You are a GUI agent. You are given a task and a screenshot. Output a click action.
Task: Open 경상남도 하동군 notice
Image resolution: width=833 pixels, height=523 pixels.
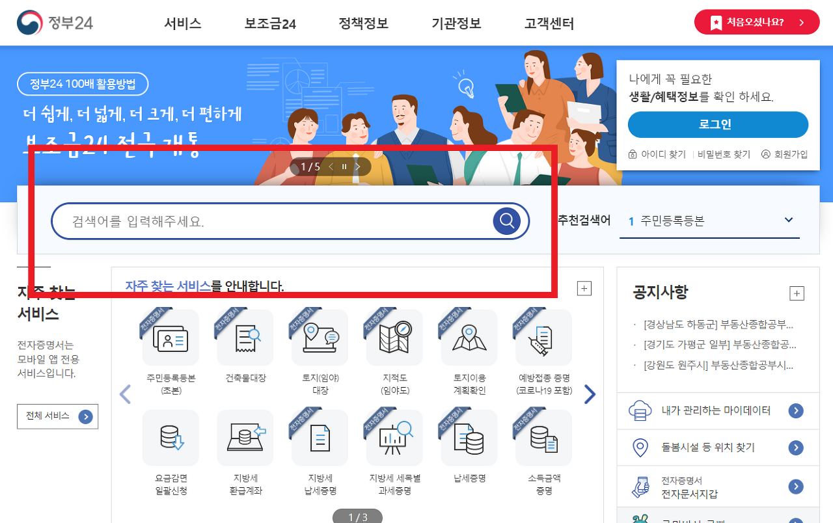[718, 325]
